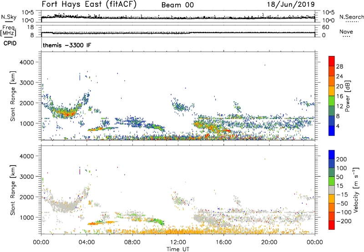Click the '12:00' tick on the time axis
Viewport: 364px width, 252px height.
[x=178, y=242]
